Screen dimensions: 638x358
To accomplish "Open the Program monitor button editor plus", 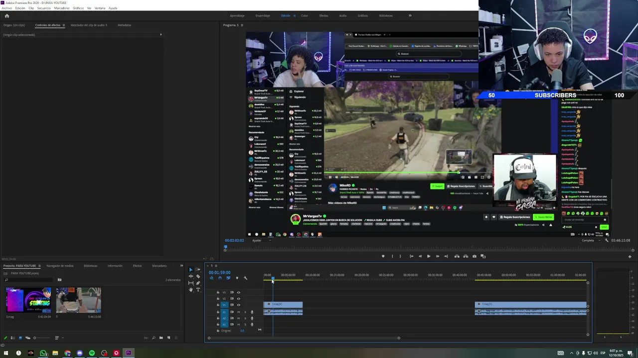I will (630, 257).
